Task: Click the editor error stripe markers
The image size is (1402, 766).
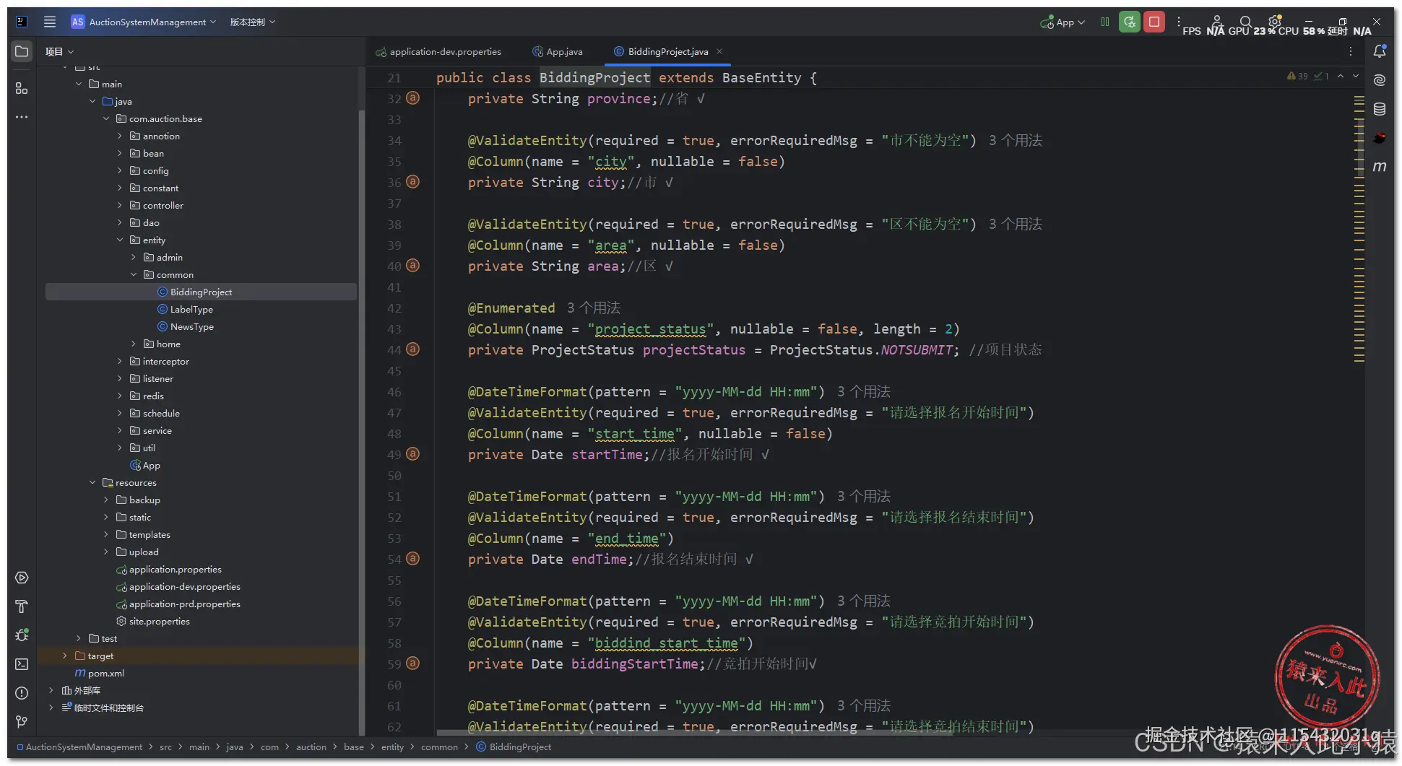Action: [1359, 228]
